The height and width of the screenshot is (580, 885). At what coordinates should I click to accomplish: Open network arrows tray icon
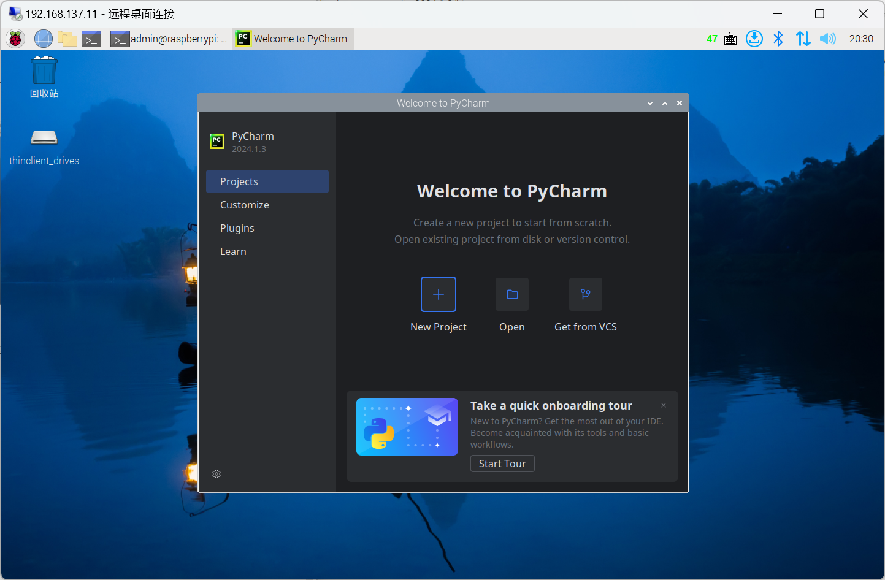803,39
